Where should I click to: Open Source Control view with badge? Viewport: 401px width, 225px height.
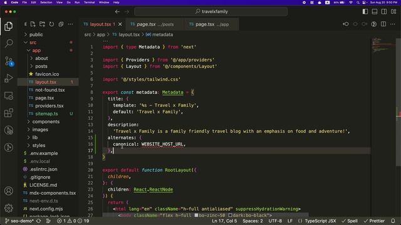point(9,61)
